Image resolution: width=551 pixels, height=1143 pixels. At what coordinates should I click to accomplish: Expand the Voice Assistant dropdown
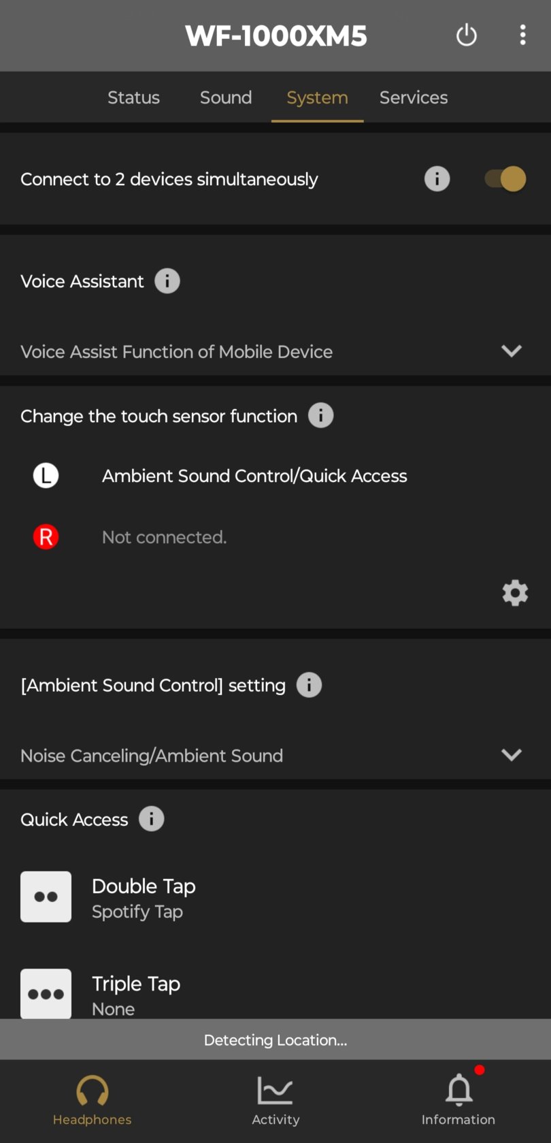(511, 351)
